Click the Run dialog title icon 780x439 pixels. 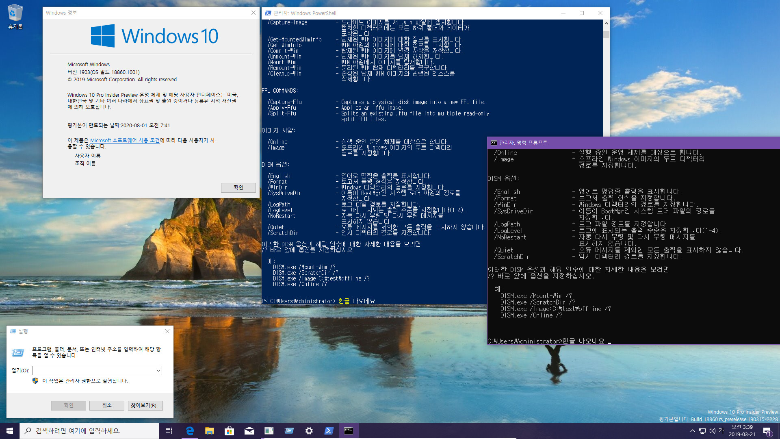point(13,331)
